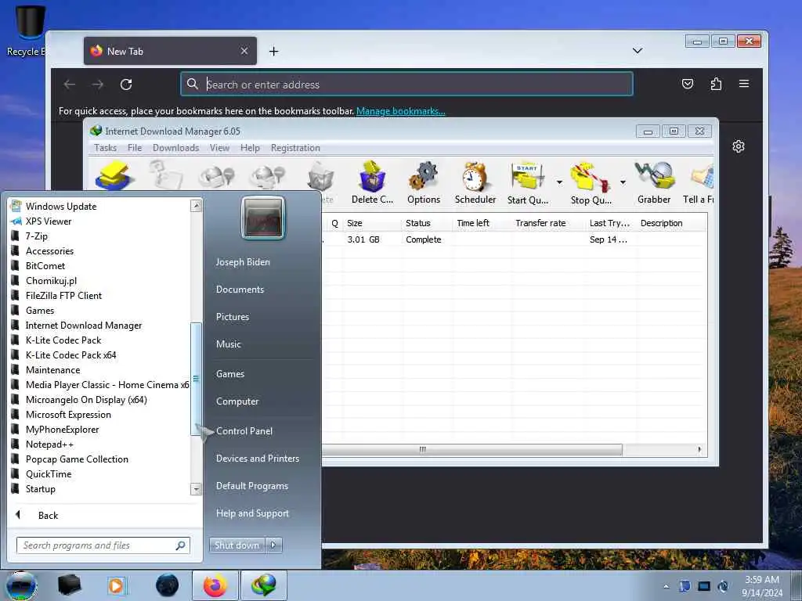Screen dimensions: 802x601
Task: Close the New Tab tab
Action: click(x=244, y=51)
